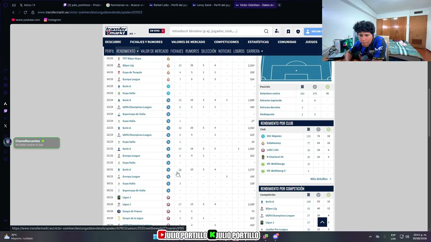The width and height of the screenshot is (431, 242).
Task: Click Galatasaray crest in 24/25 Süper Lig row
Action: click(x=168, y=66)
